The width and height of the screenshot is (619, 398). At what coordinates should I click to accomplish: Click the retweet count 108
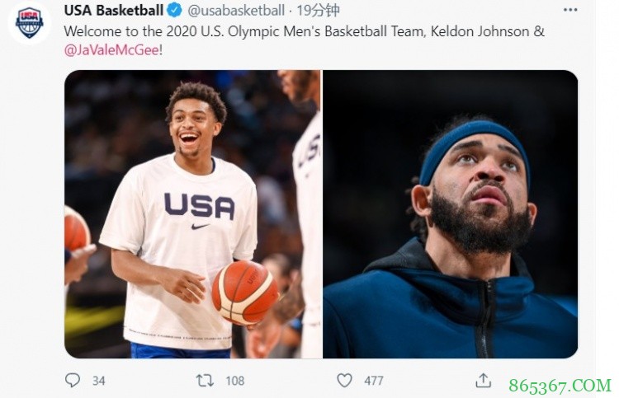point(234,381)
